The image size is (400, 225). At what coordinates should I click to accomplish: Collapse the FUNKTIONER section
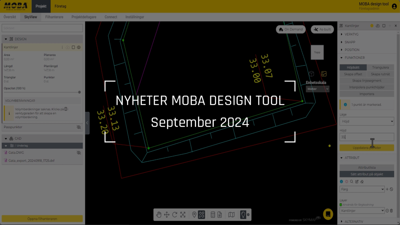click(x=341, y=58)
